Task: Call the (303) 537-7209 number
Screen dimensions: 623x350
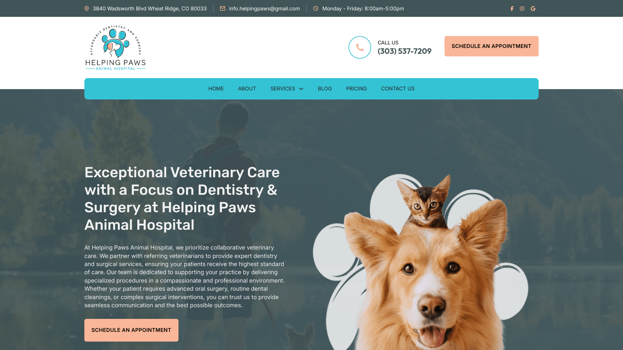Action: (405, 51)
